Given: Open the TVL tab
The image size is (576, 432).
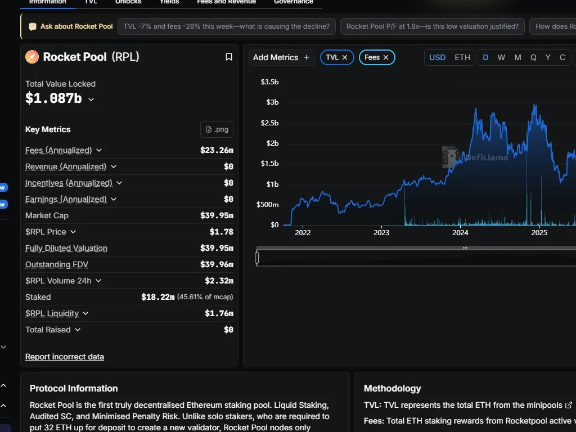Looking at the screenshot, I should tap(91, 2).
